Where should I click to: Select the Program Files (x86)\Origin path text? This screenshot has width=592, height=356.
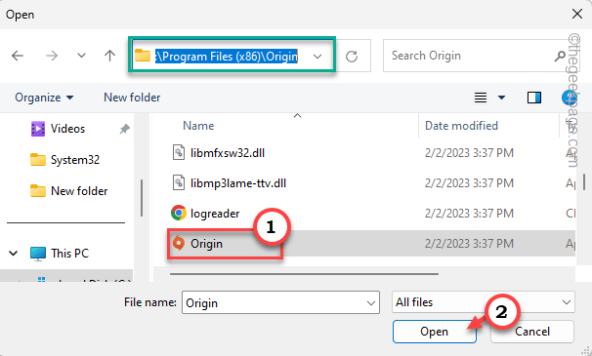227,57
